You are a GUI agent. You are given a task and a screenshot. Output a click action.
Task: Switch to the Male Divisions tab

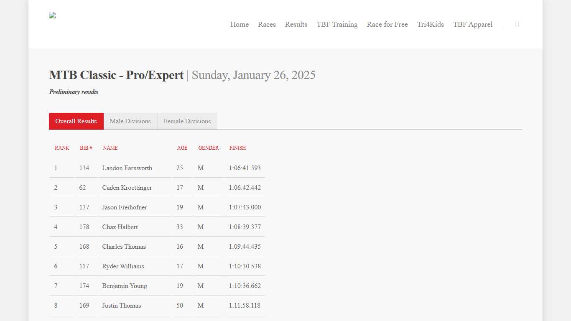pyautogui.click(x=130, y=121)
